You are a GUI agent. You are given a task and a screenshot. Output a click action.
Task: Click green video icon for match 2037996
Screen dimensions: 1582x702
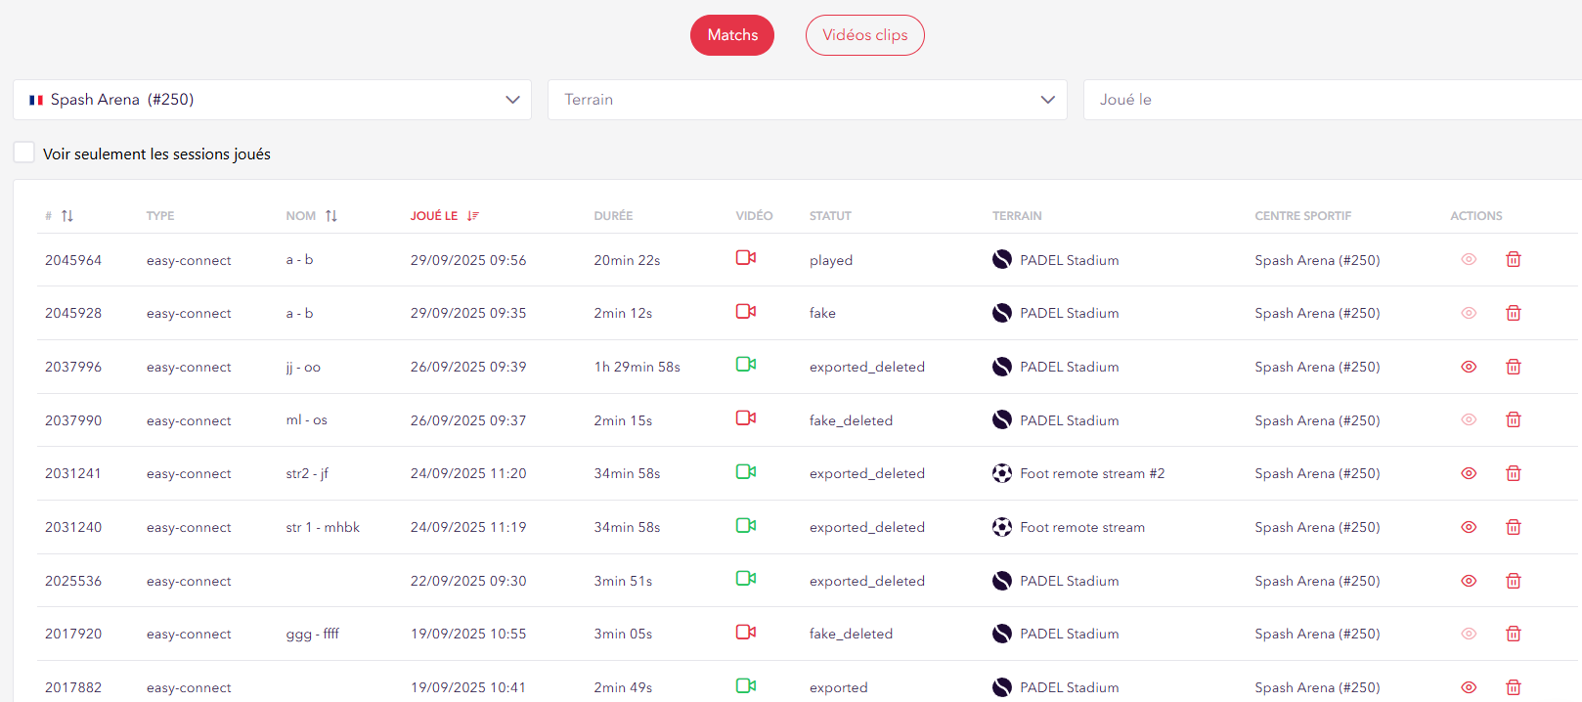point(745,365)
